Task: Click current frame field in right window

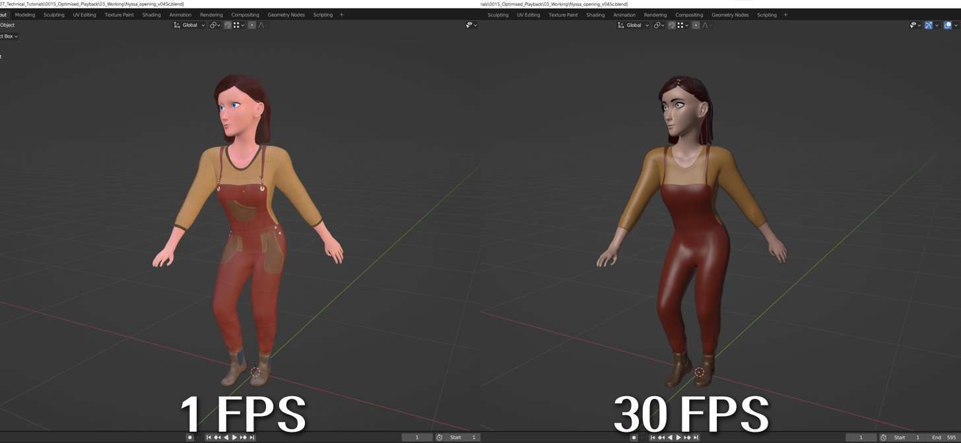Action: tap(861, 437)
